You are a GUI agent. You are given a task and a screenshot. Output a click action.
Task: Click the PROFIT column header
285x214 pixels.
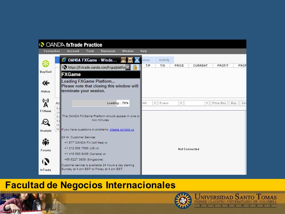[223, 65]
